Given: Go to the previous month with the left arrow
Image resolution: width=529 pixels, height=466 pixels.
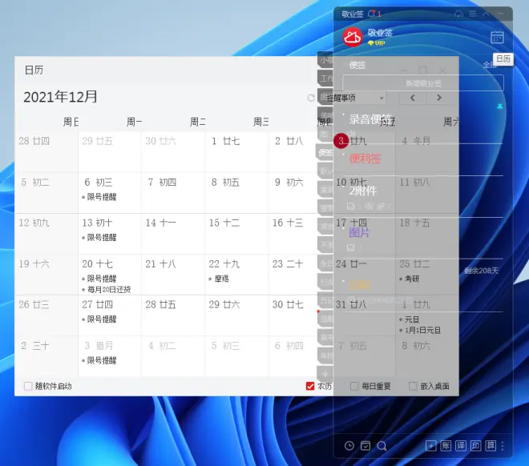Looking at the screenshot, I should click(x=413, y=98).
